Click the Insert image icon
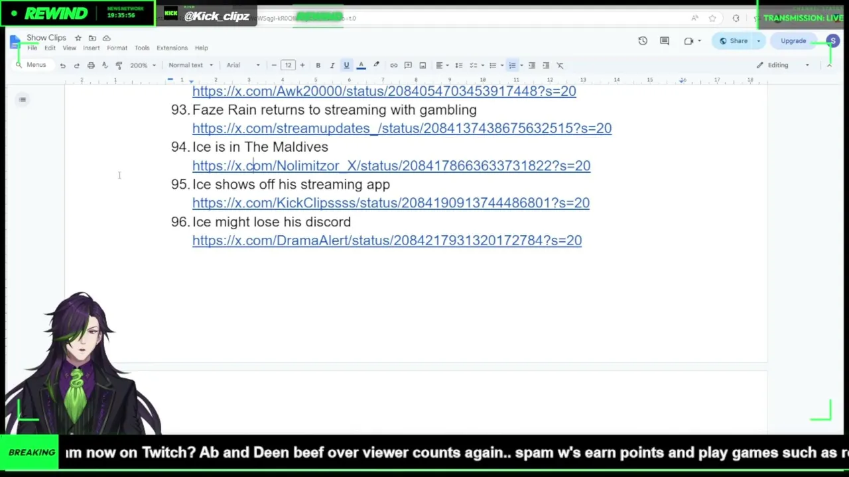849x477 pixels. (x=423, y=65)
